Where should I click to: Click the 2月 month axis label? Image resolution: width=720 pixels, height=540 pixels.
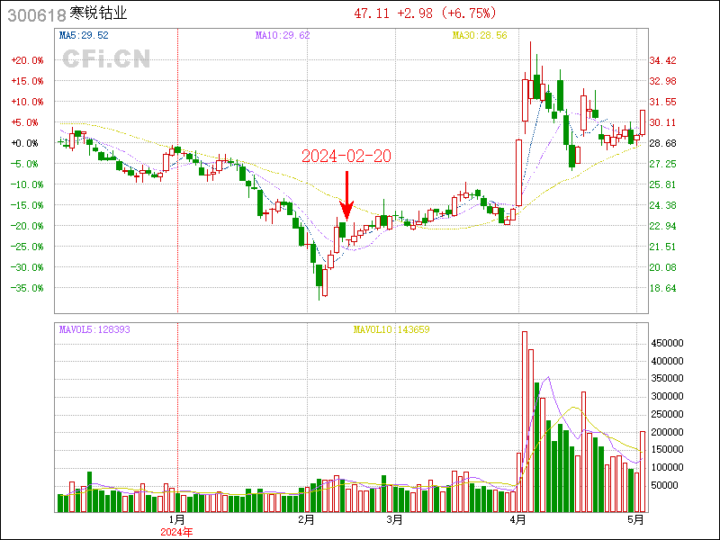coord(306,519)
